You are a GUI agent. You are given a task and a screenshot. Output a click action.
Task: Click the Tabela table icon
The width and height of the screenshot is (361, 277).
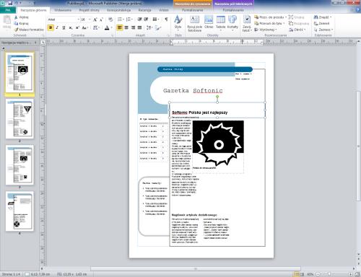click(220, 19)
